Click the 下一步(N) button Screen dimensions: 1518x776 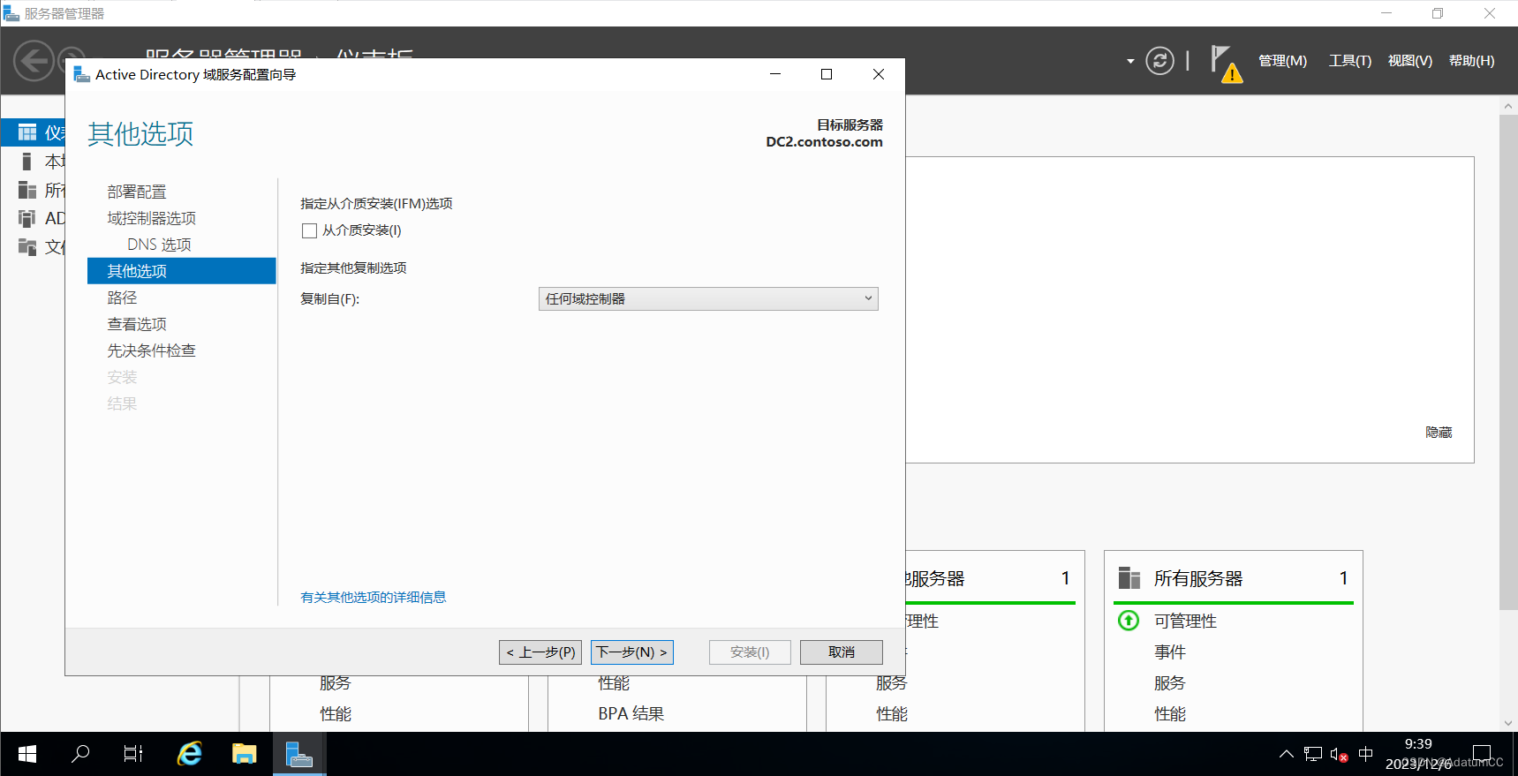pyautogui.click(x=632, y=652)
